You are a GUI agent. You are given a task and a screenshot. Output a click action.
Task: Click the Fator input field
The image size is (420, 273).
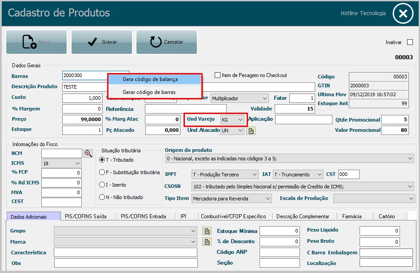302,98
